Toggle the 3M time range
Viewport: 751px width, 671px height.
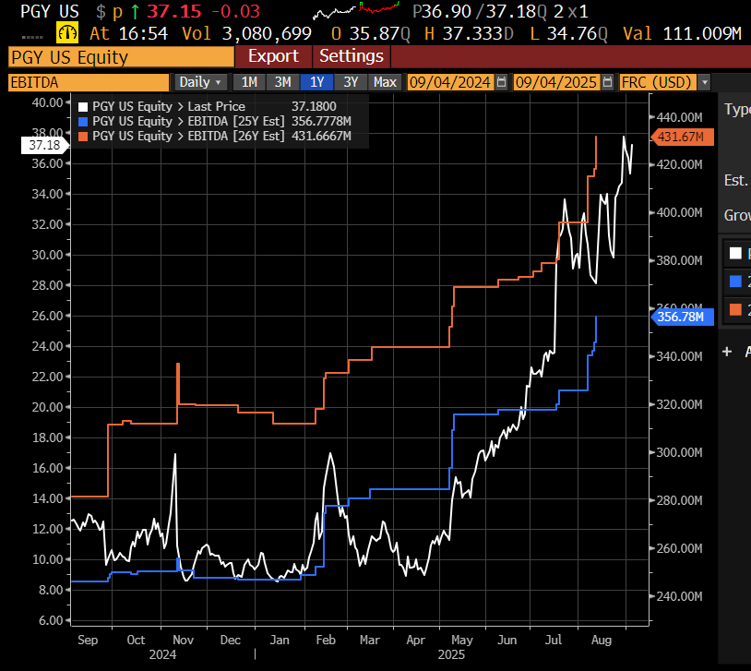click(x=282, y=82)
